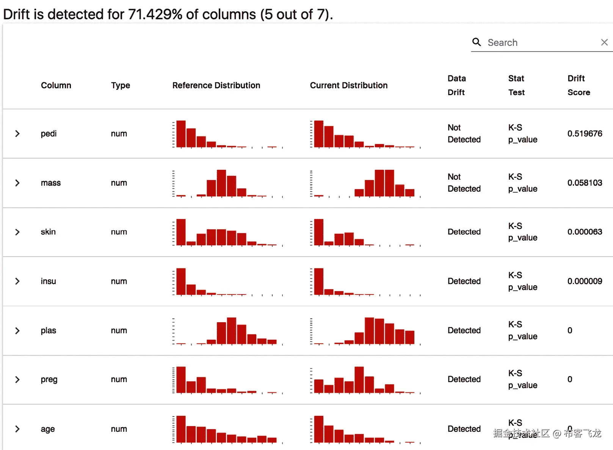Click the skin drift score value 0.000063
The width and height of the screenshot is (613, 450).
(585, 232)
